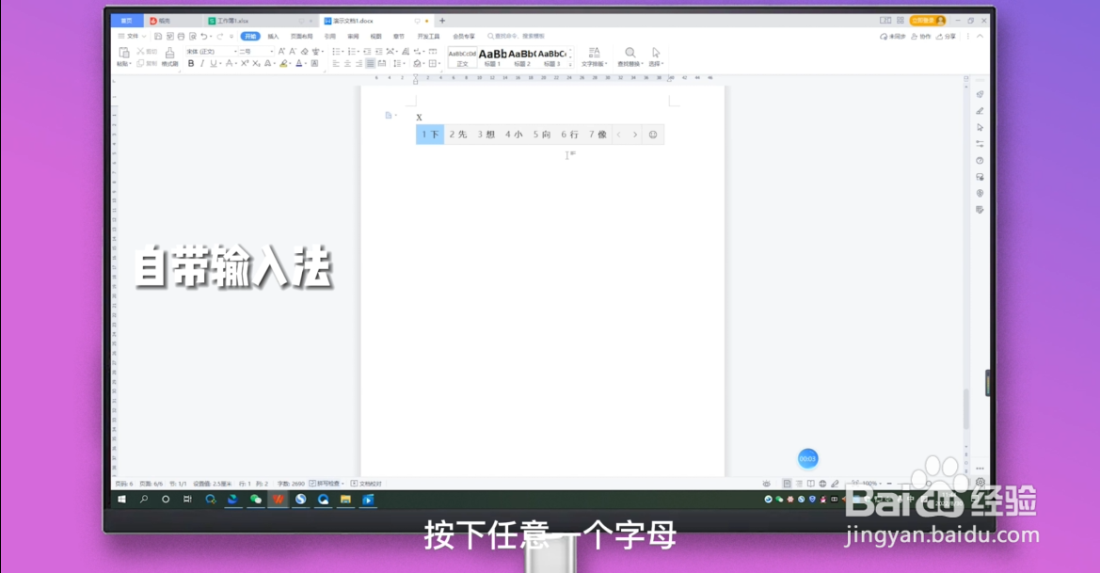Open spell check 拼写检查 in status bar

pos(327,484)
